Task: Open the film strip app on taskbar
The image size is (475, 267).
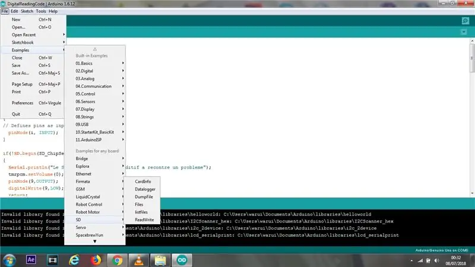Action: point(52,260)
